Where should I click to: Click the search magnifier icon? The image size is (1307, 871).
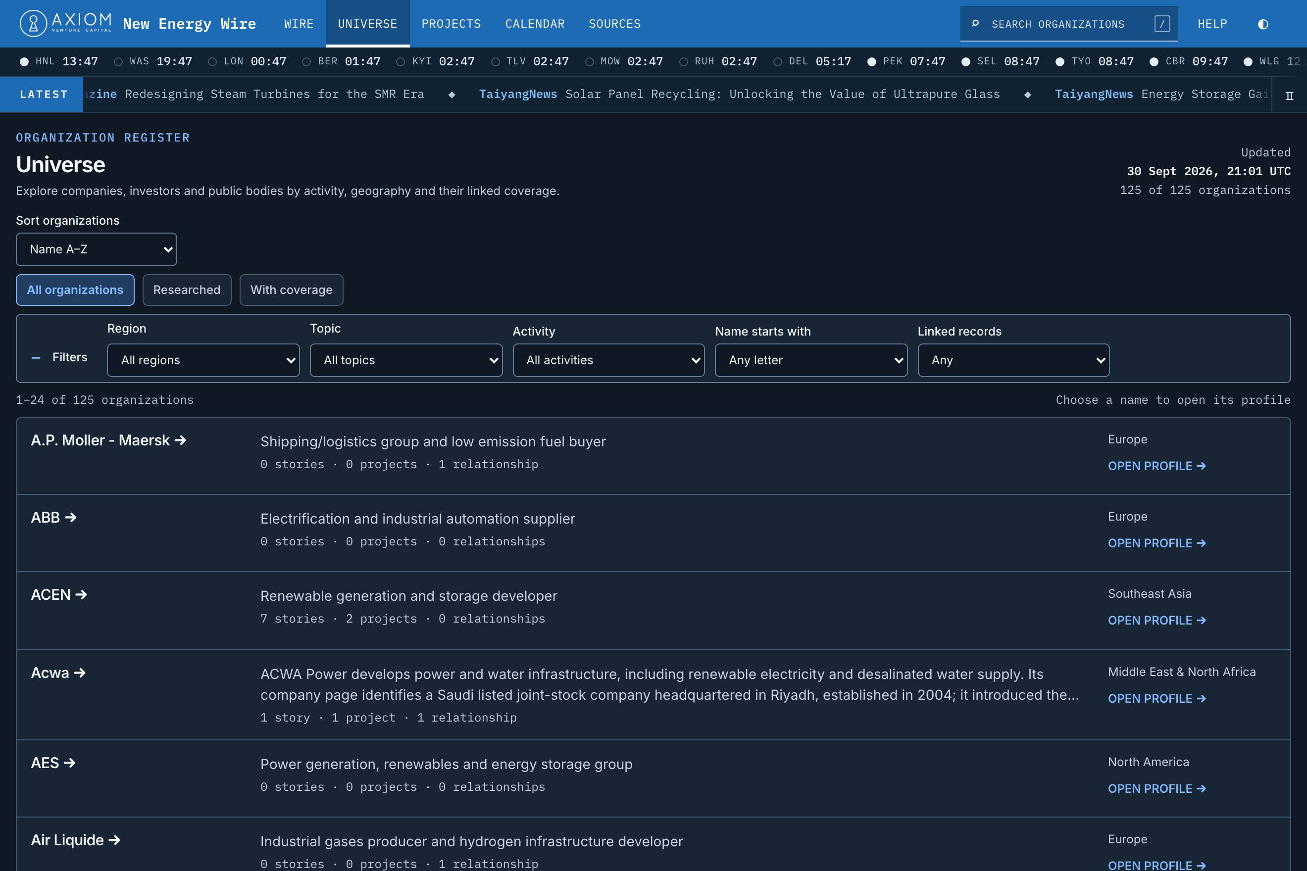pos(975,24)
